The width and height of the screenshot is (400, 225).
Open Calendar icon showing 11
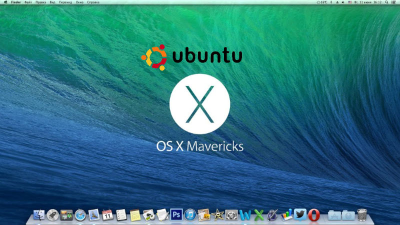107,215
